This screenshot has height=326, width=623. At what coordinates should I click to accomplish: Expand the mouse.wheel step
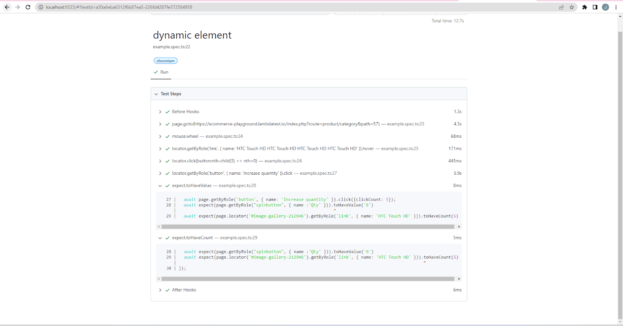point(160,137)
